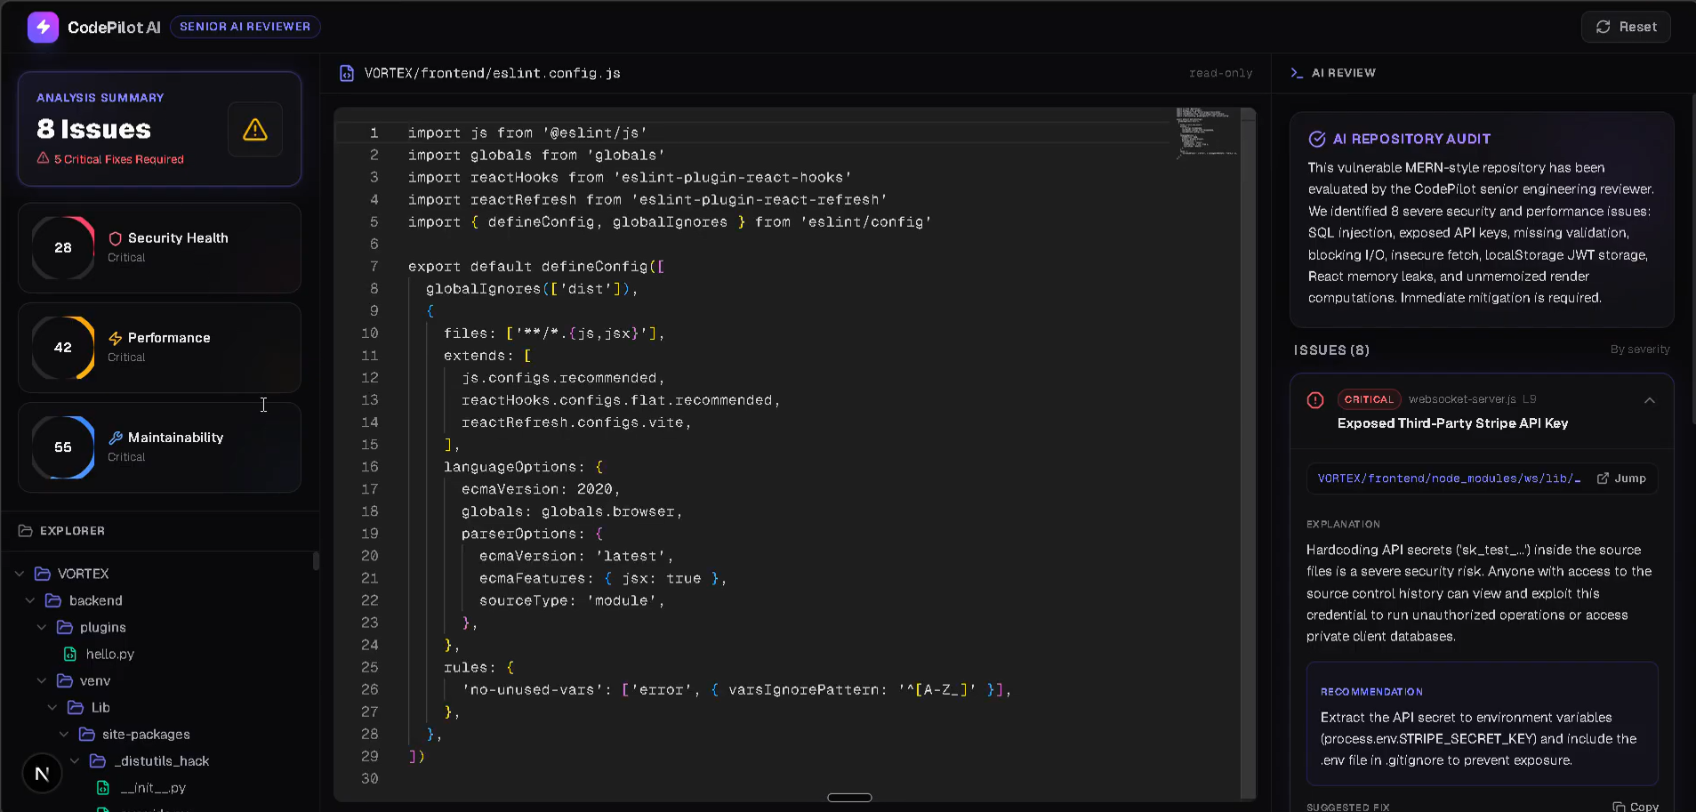Click the By severity sort label
This screenshot has height=812, width=1696.
(x=1640, y=350)
